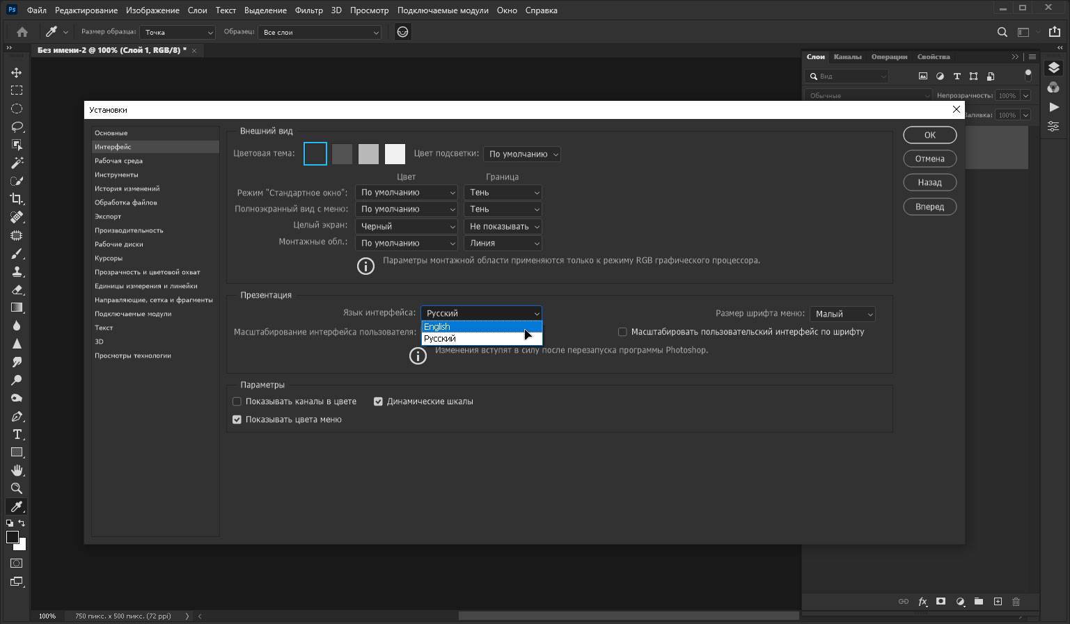Click the Eyedropper tool in toolbar

pyautogui.click(x=17, y=506)
